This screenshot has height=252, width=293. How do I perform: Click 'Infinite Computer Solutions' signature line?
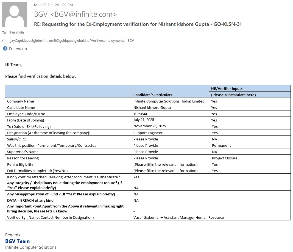[x=31, y=247]
